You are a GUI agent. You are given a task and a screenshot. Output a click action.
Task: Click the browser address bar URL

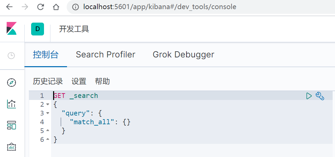[160, 7]
